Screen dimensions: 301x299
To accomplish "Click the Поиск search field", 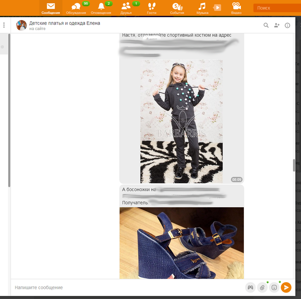I will 277,8.
